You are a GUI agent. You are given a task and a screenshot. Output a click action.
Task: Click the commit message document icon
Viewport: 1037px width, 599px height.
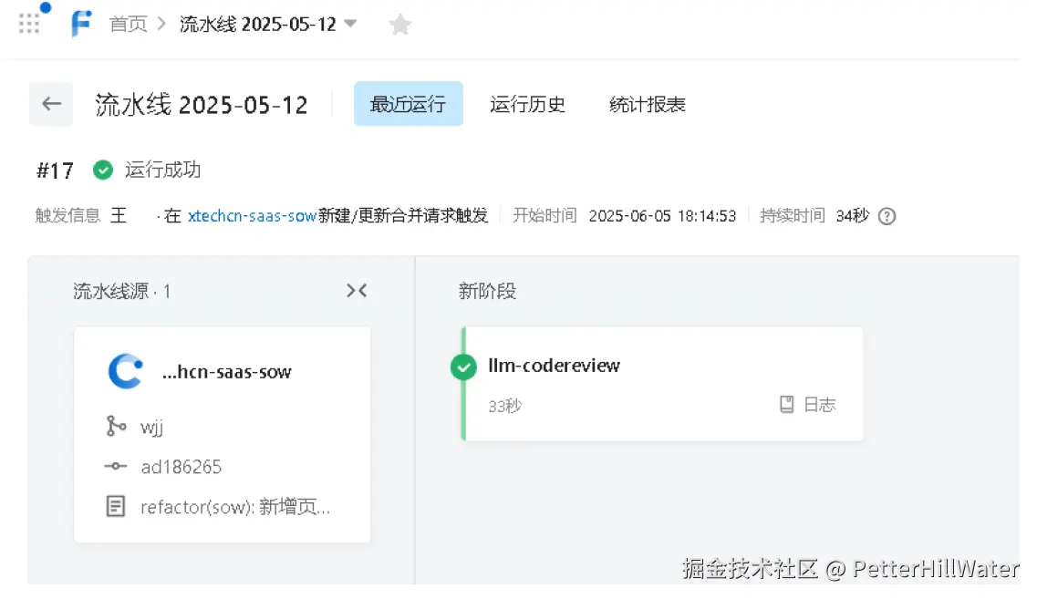116,506
